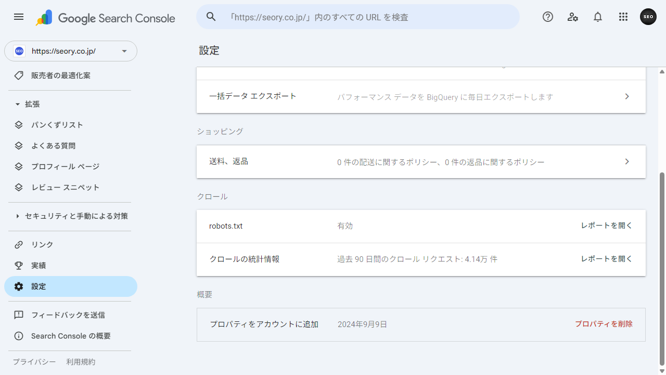Select the trophy icon for 実績
Image resolution: width=666 pixels, height=375 pixels.
pos(18,265)
